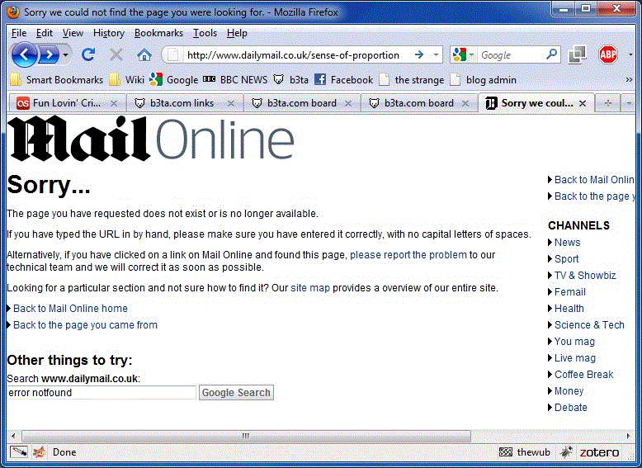Click the Back navigation arrow button
Screen dimensions: 642x468
click(x=25, y=54)
